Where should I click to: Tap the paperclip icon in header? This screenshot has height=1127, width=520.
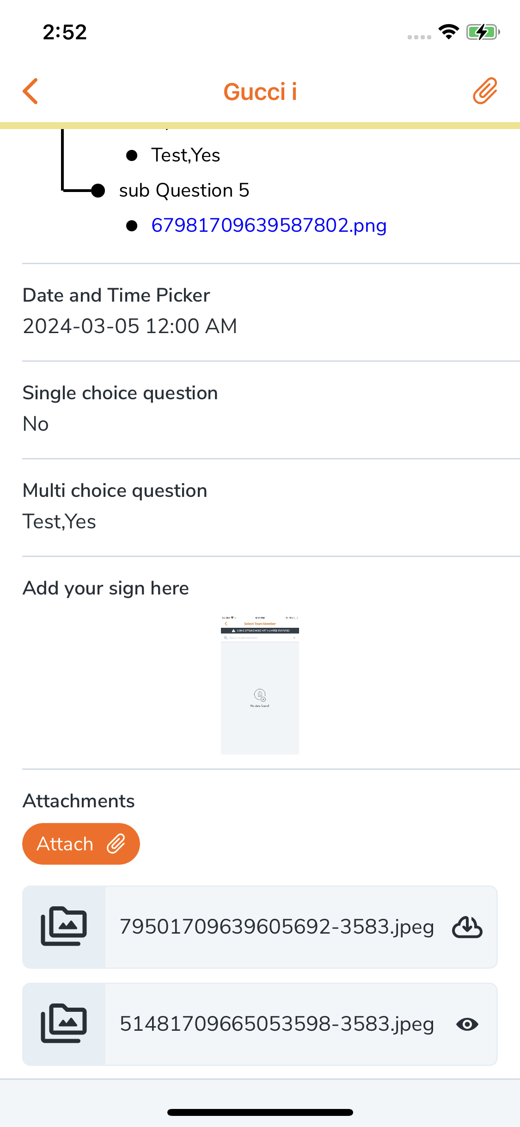point(485,91)
